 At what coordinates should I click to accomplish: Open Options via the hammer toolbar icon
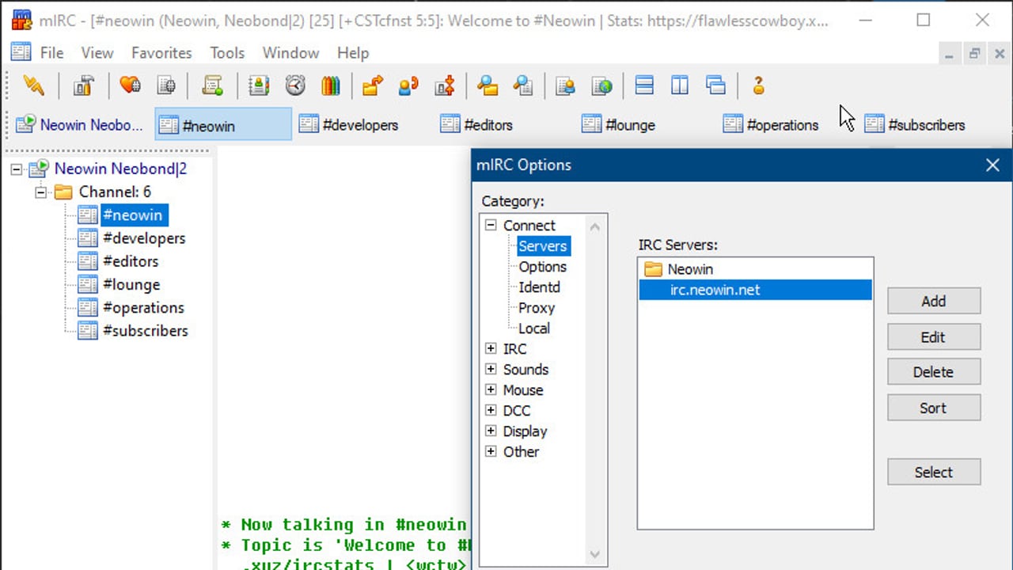pyautogui.click(x=83, y=85)
